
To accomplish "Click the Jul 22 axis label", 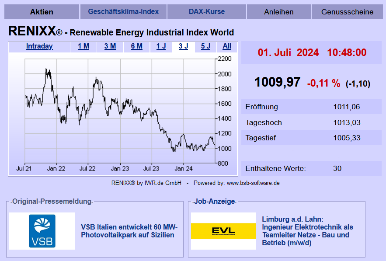I will (x=87, y=169).
